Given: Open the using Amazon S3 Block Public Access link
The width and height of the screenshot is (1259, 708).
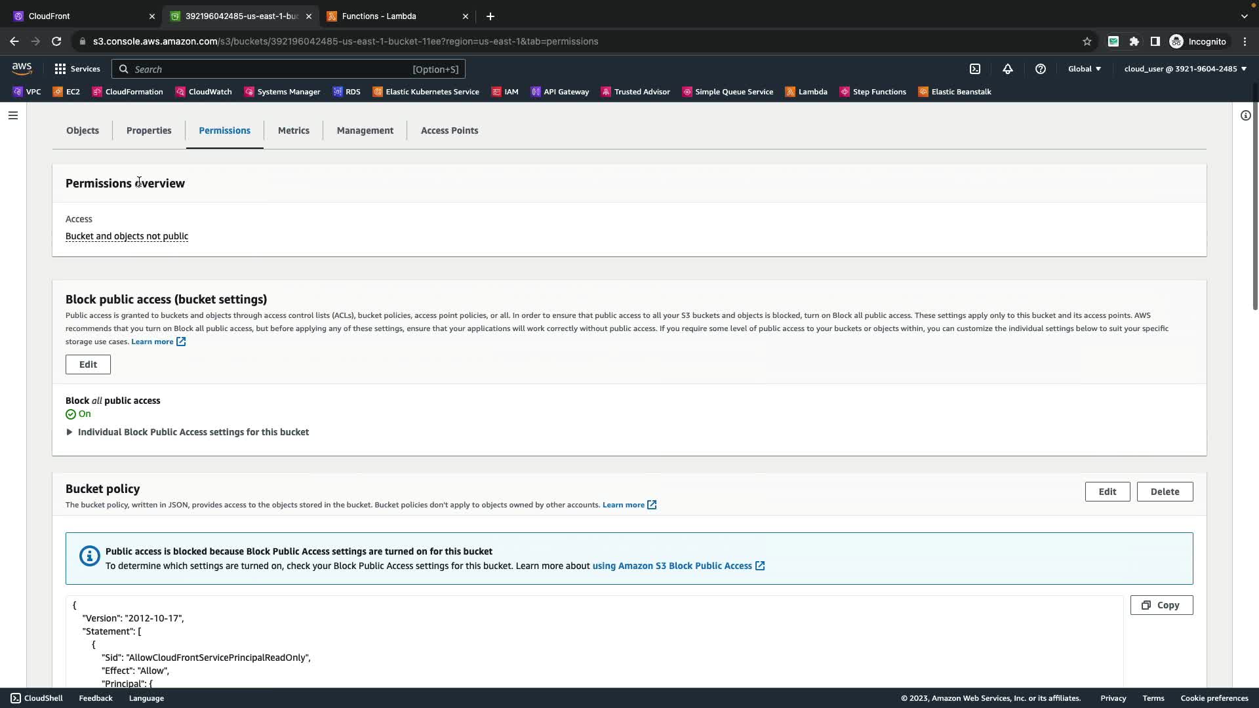Looking at the screenshot, I should tap(672, 566).
